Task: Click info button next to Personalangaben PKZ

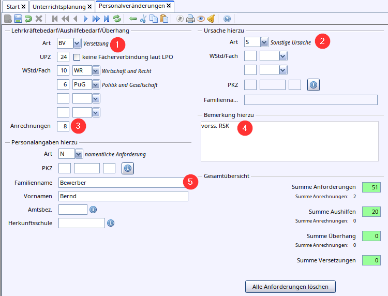Action: click(128, 168)
